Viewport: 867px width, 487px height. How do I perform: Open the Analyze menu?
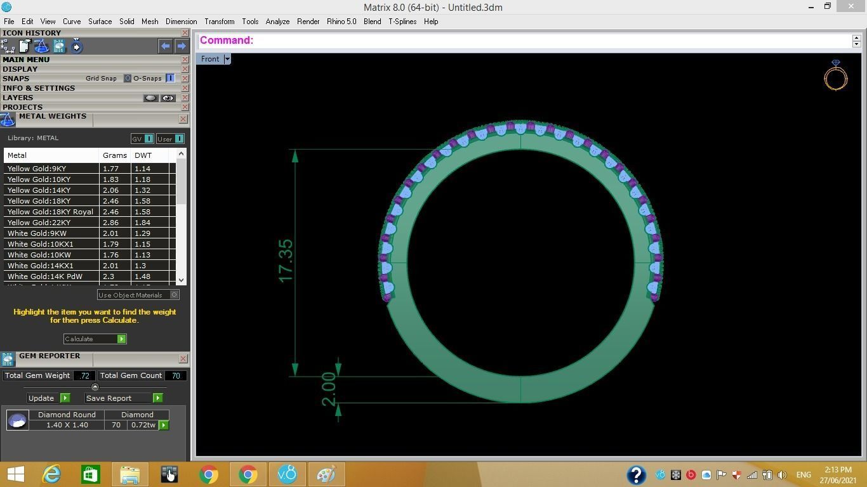coord(277,22)
